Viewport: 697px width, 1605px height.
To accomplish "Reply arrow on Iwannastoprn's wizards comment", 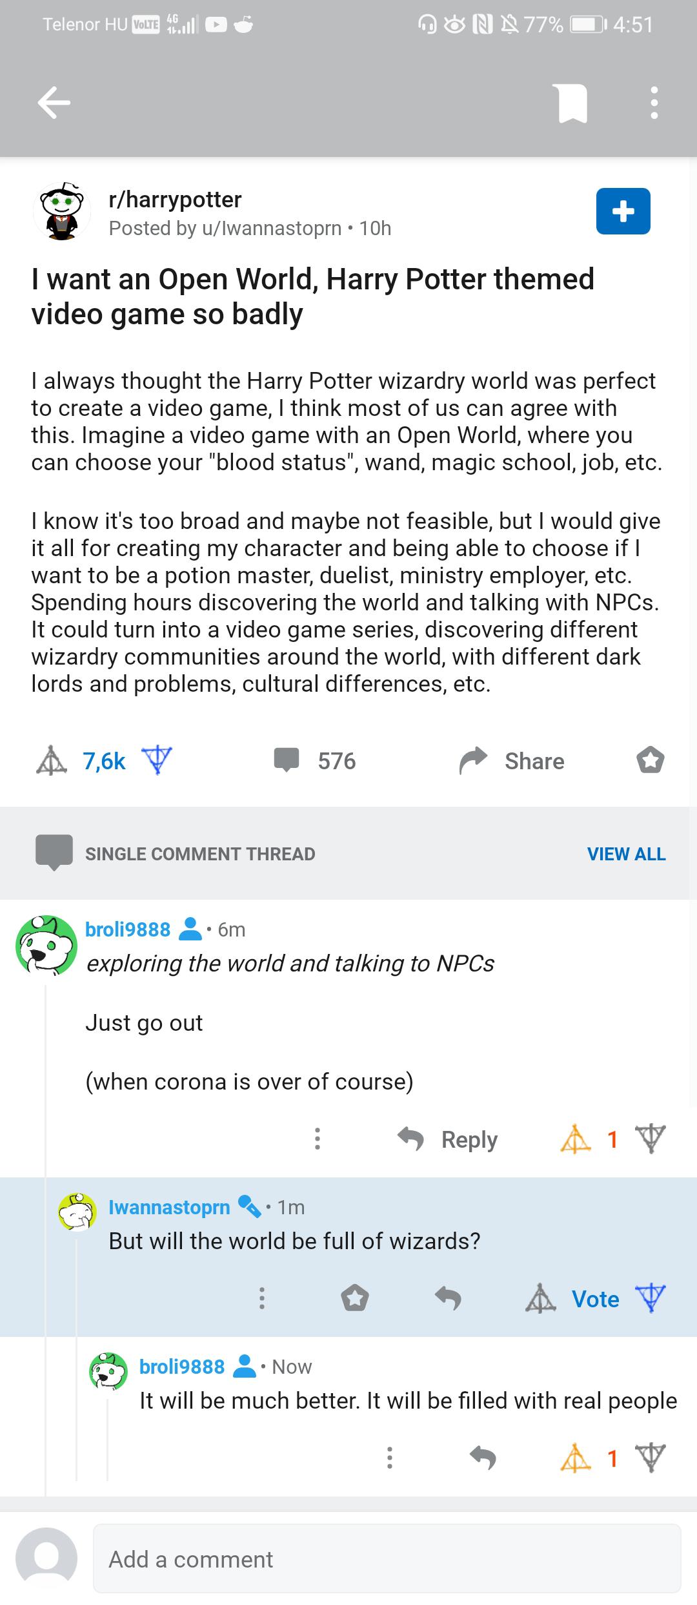I will click(448, 1298).
